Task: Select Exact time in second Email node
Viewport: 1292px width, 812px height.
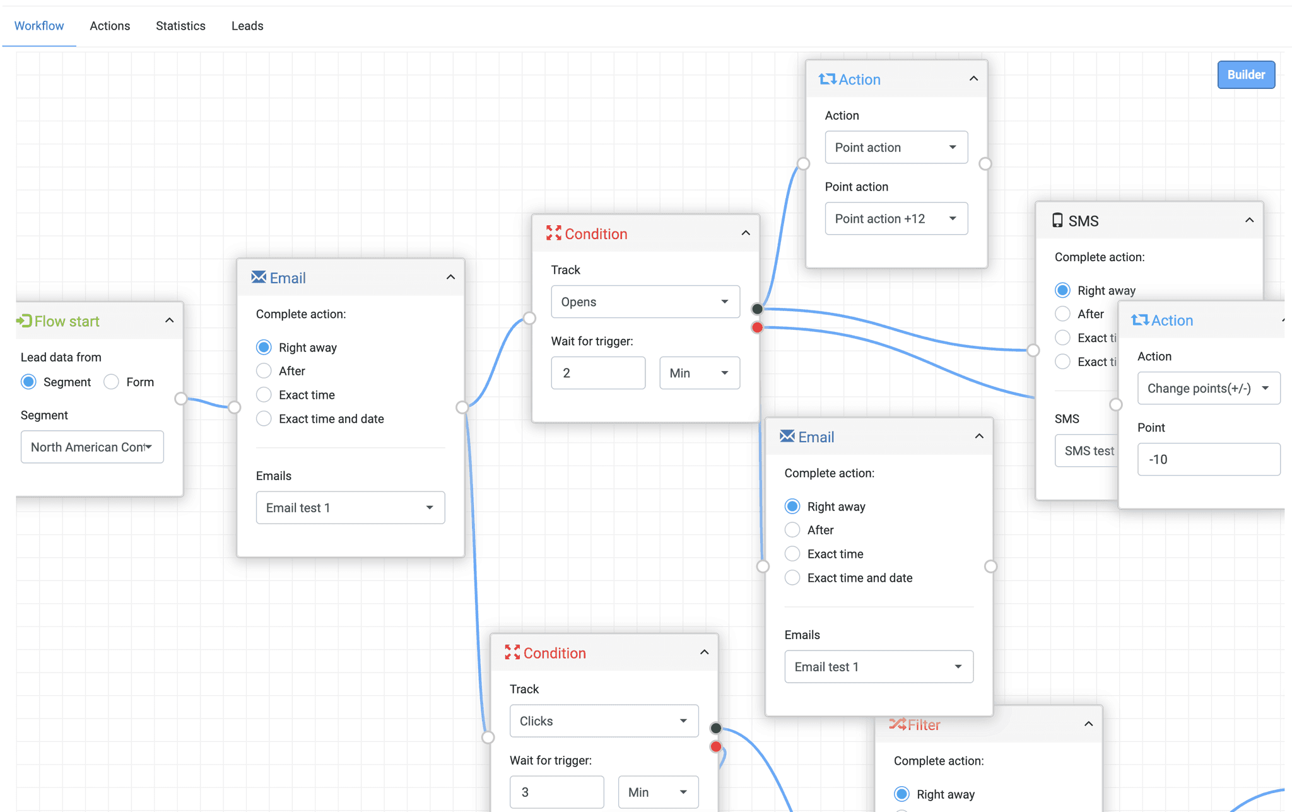Action: tap(792, 554)
